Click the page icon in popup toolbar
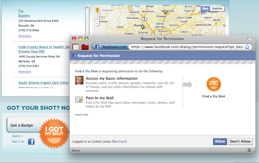The height and width of the screenshot is (163, 259). [x=75, y=47]
